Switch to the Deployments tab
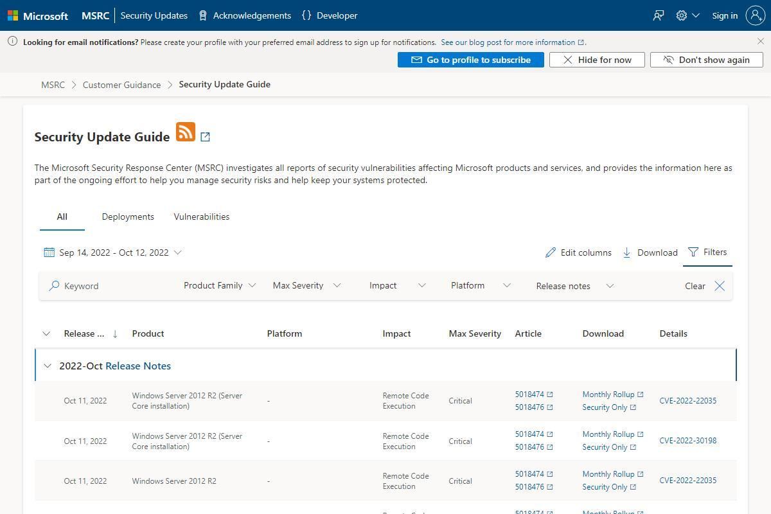 (128, 217)
